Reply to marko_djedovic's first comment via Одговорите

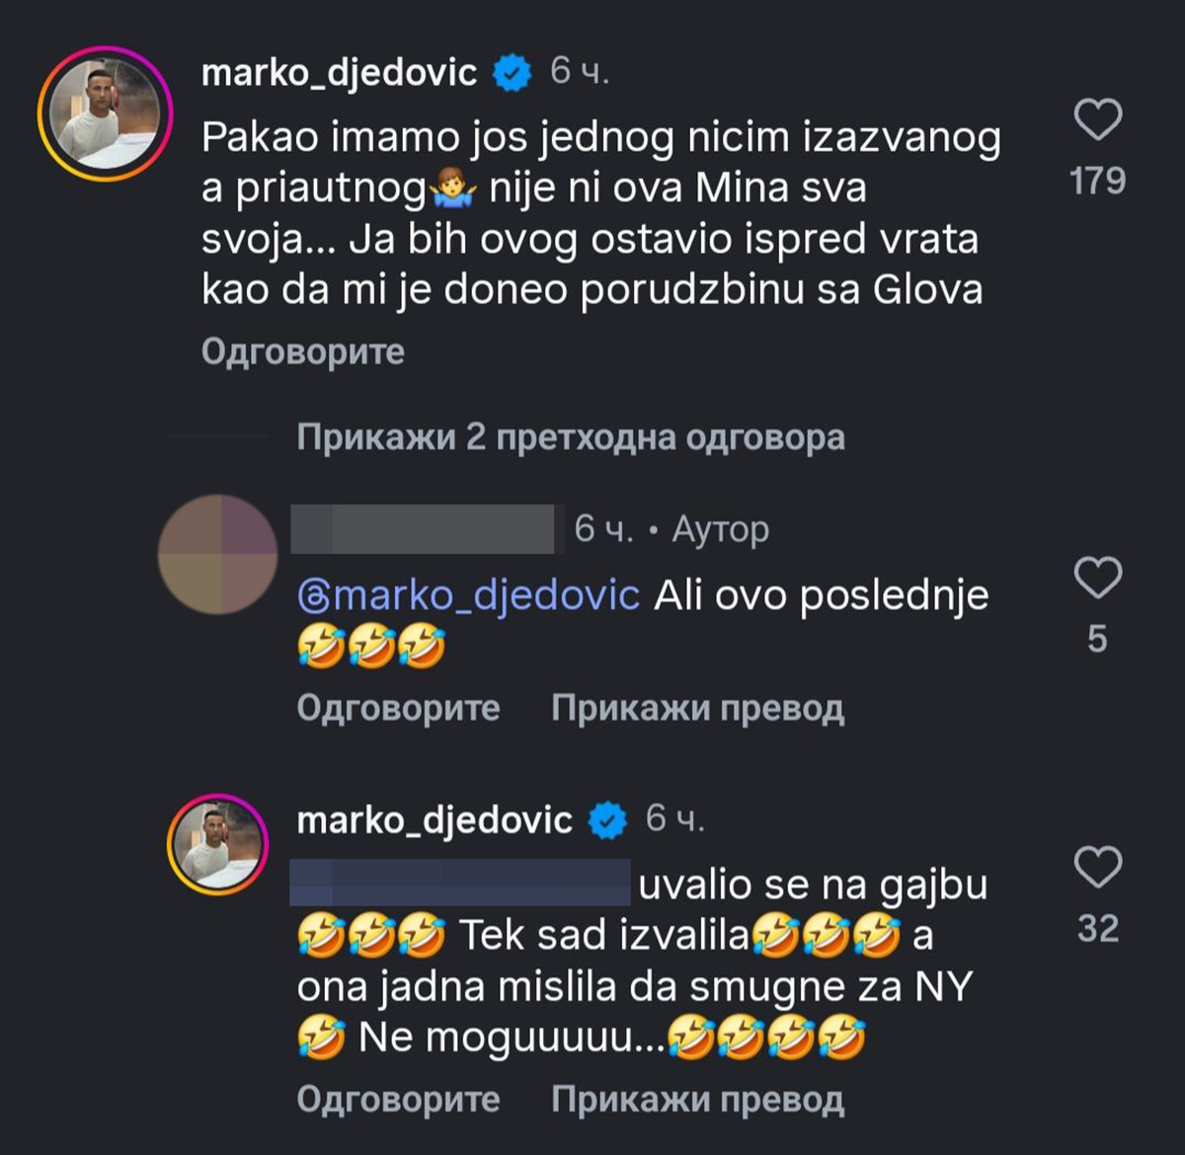click(302, 350)
